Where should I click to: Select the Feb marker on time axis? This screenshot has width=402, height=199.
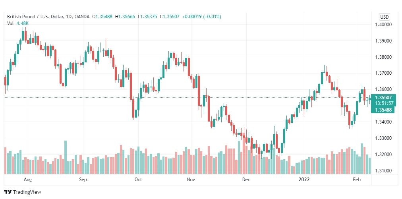tap(357, 180)
